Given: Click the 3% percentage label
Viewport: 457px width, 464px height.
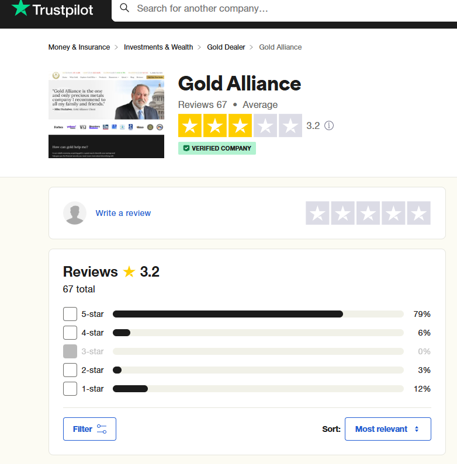Looking at the screenshot, I should coord(424,370).
